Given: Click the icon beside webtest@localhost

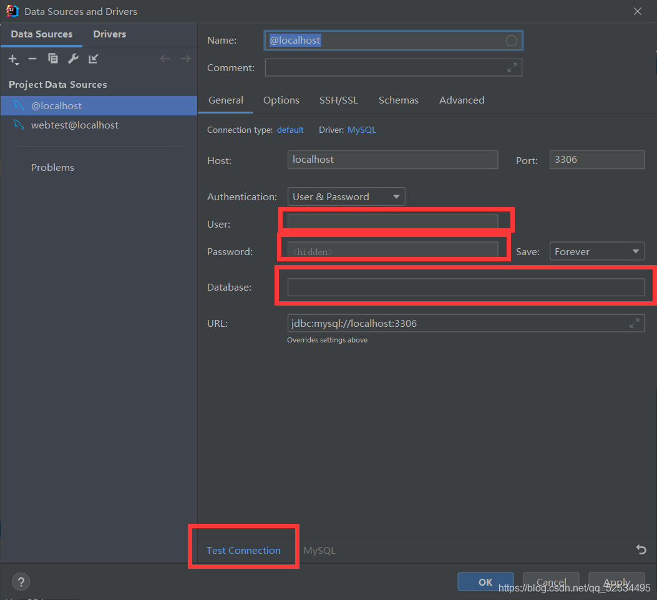Looking at the screenshot, I should (19, 125).
